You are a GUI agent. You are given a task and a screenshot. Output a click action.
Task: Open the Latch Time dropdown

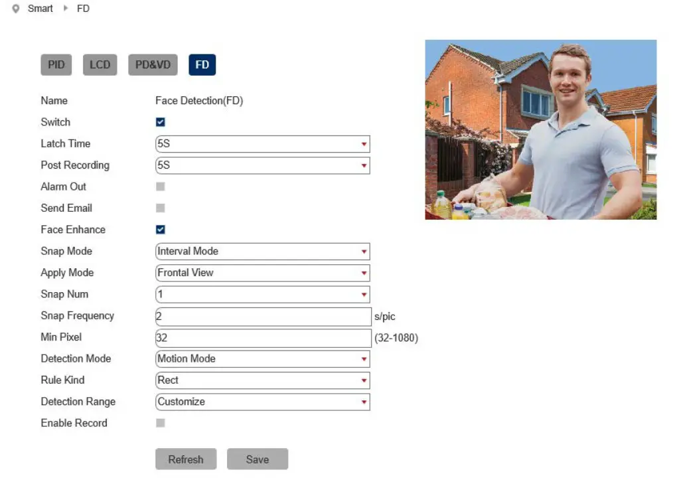pos(263,144)
